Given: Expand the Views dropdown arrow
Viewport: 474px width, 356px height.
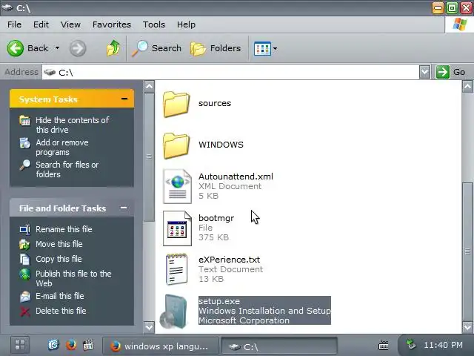Looking at the screenshot, I should pyautogui.click(x=275, y=48).
